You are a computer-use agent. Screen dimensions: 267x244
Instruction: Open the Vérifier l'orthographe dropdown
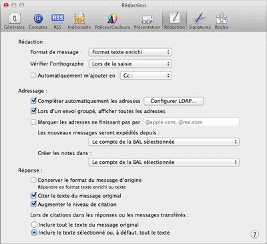coord(130,64)
